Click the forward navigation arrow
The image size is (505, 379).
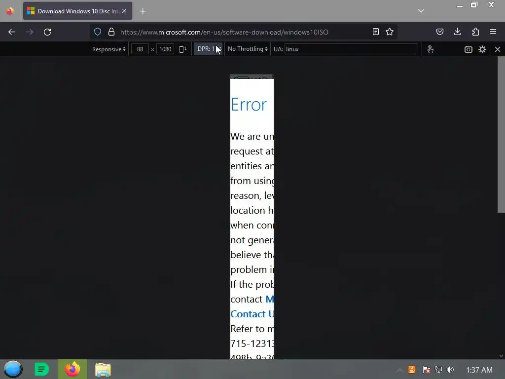pyautogui.click(x=30, y=32)
